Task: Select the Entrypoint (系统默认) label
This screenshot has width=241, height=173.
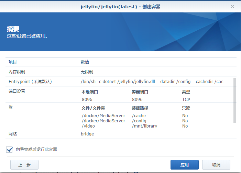Action: (30, 81)
